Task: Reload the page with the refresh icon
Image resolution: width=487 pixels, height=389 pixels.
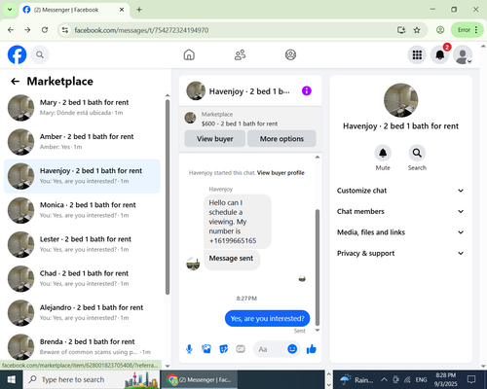Action: [x=45, y=30]
